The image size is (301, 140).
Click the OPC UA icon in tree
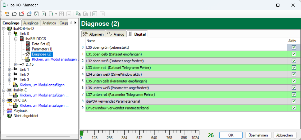point(9,100)
